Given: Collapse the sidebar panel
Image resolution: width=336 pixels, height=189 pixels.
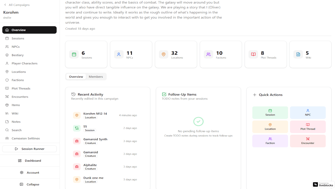Looking at the screenshot, I should point(30,184).
